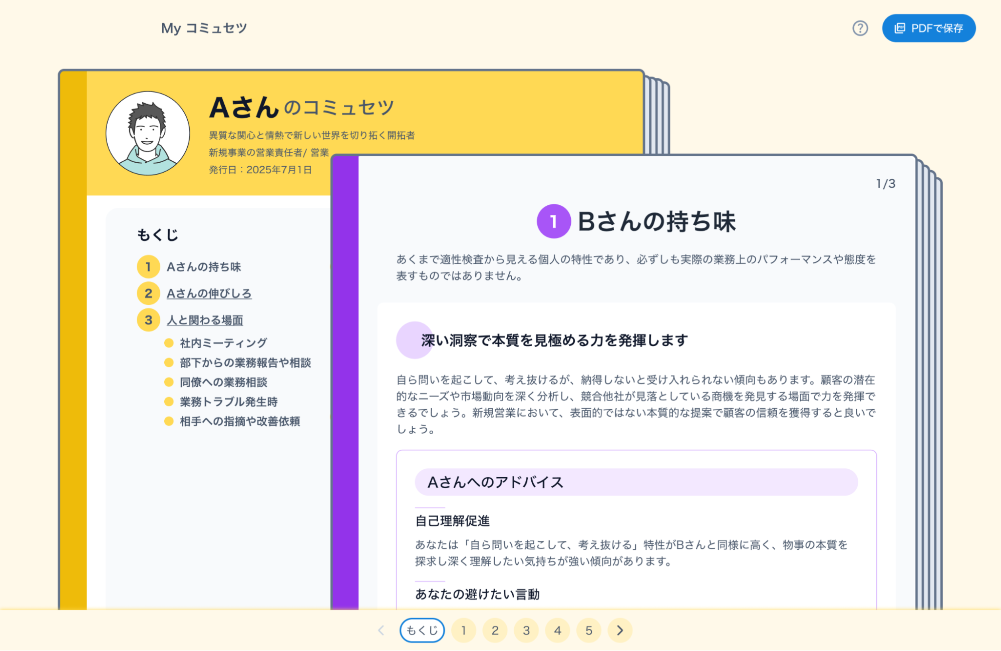Go to next page with right chevron

tap(620, 630)
